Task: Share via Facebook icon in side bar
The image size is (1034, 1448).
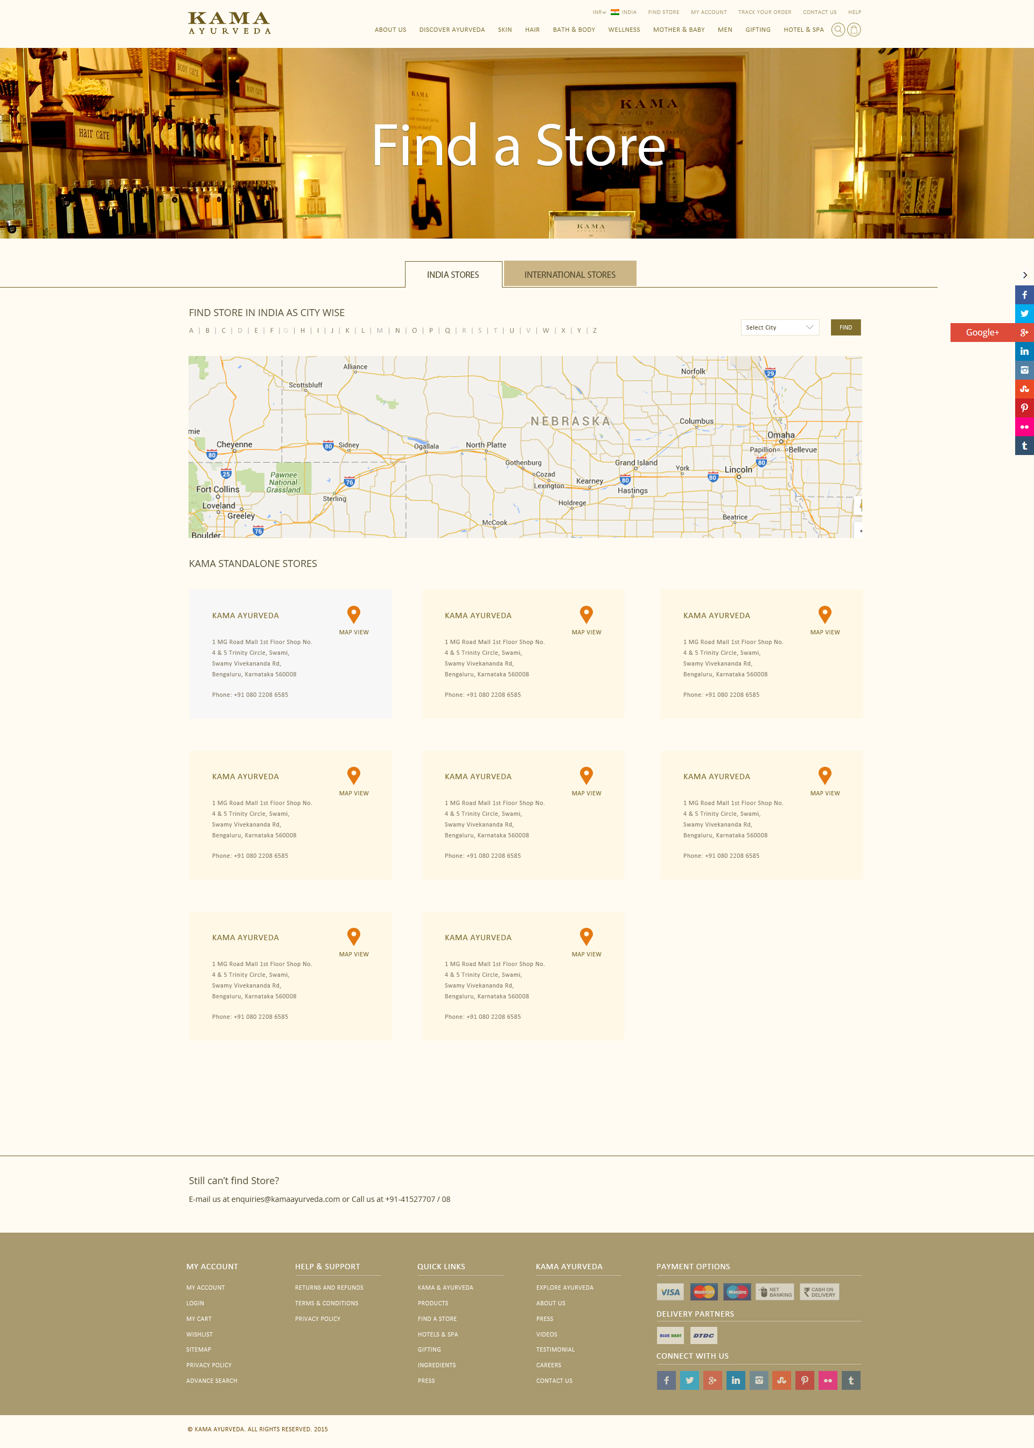Action: tap(1024, 295)
